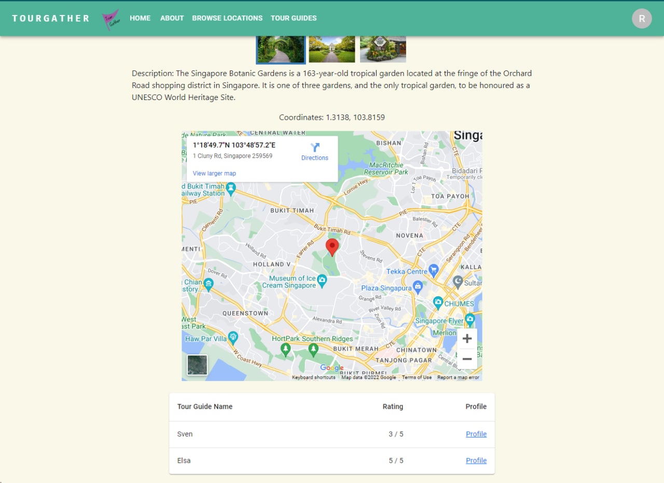Click the Directions arrow icon on map

click(315, 148)
